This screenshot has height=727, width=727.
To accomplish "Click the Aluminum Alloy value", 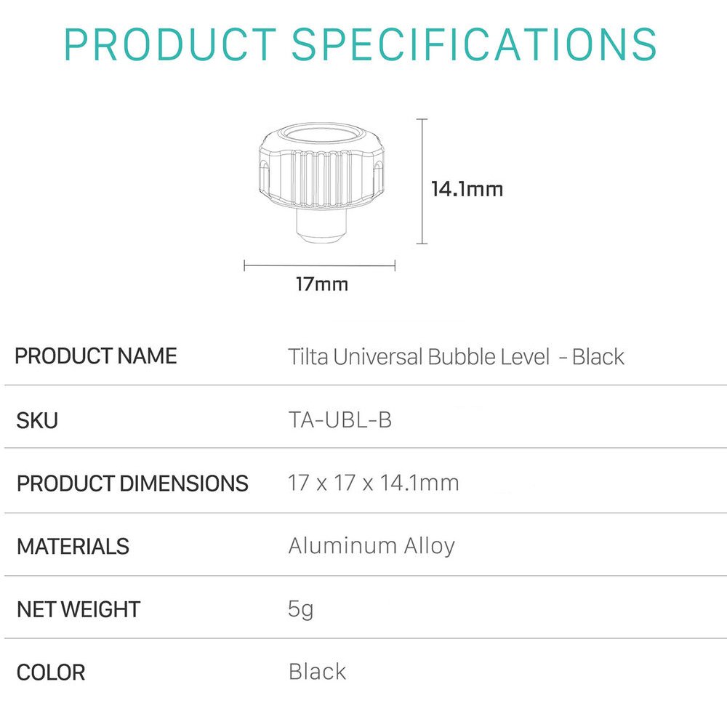I will point(371,546).
